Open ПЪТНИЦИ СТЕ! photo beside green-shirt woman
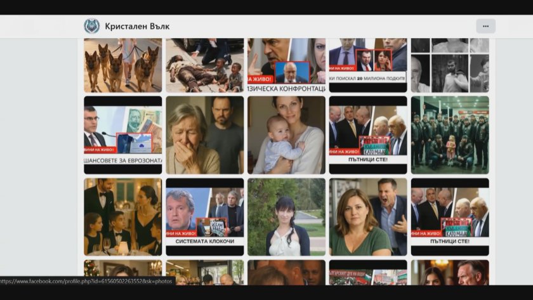This screenshot has width=533, height=300. tap(450, 216)
